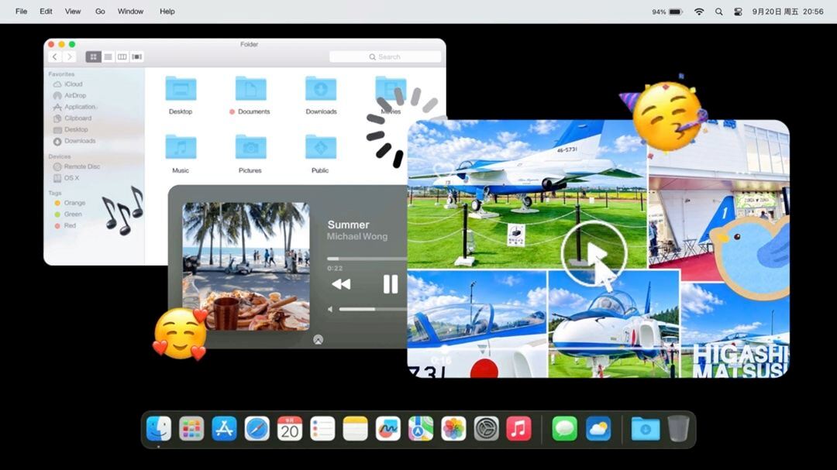
Task: Click the Finder Search field
Action: pos(385,57)
